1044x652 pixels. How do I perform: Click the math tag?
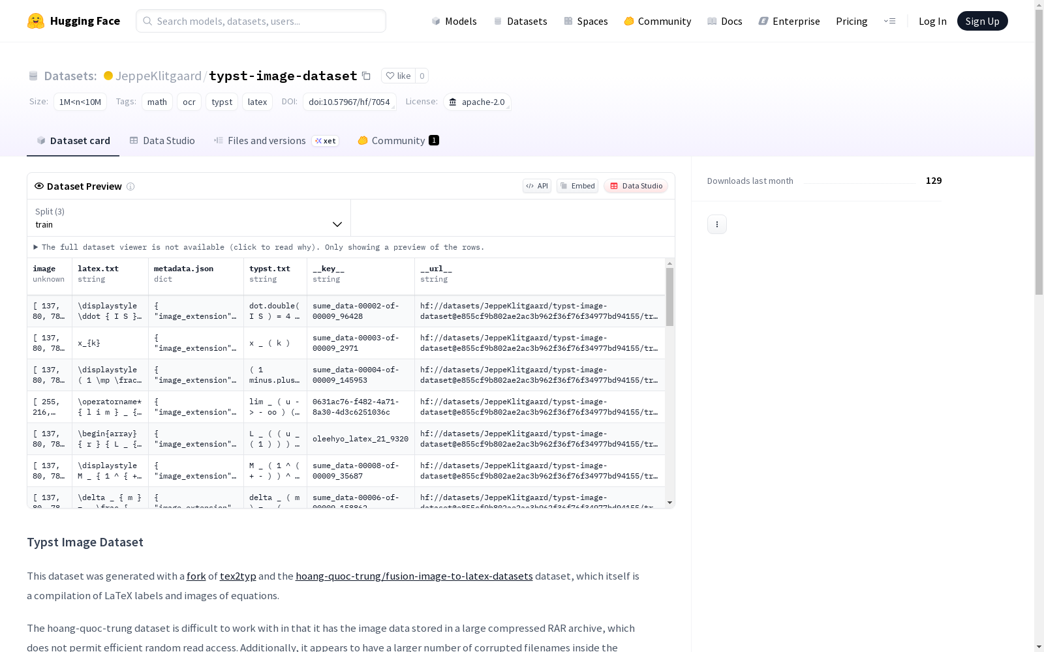157,102
